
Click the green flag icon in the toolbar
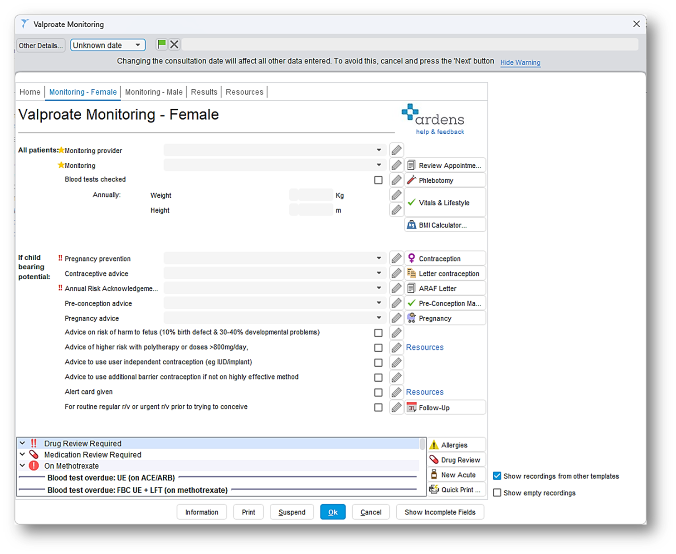click(x=161, y=44)
